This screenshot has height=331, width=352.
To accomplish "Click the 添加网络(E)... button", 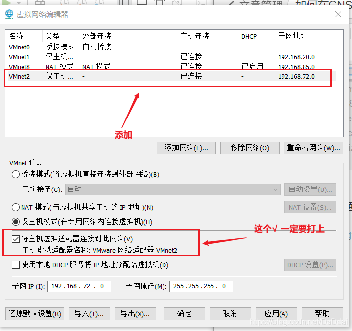I will pos(186,148).
